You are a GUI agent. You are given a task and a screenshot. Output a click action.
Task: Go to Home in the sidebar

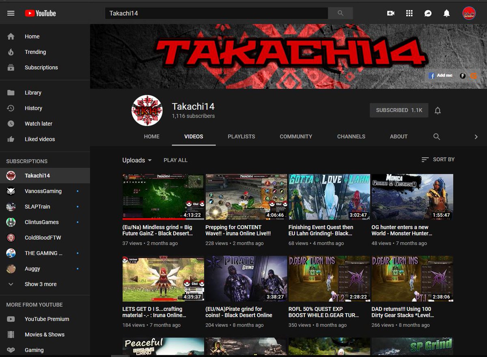click(x=45, y=36)
